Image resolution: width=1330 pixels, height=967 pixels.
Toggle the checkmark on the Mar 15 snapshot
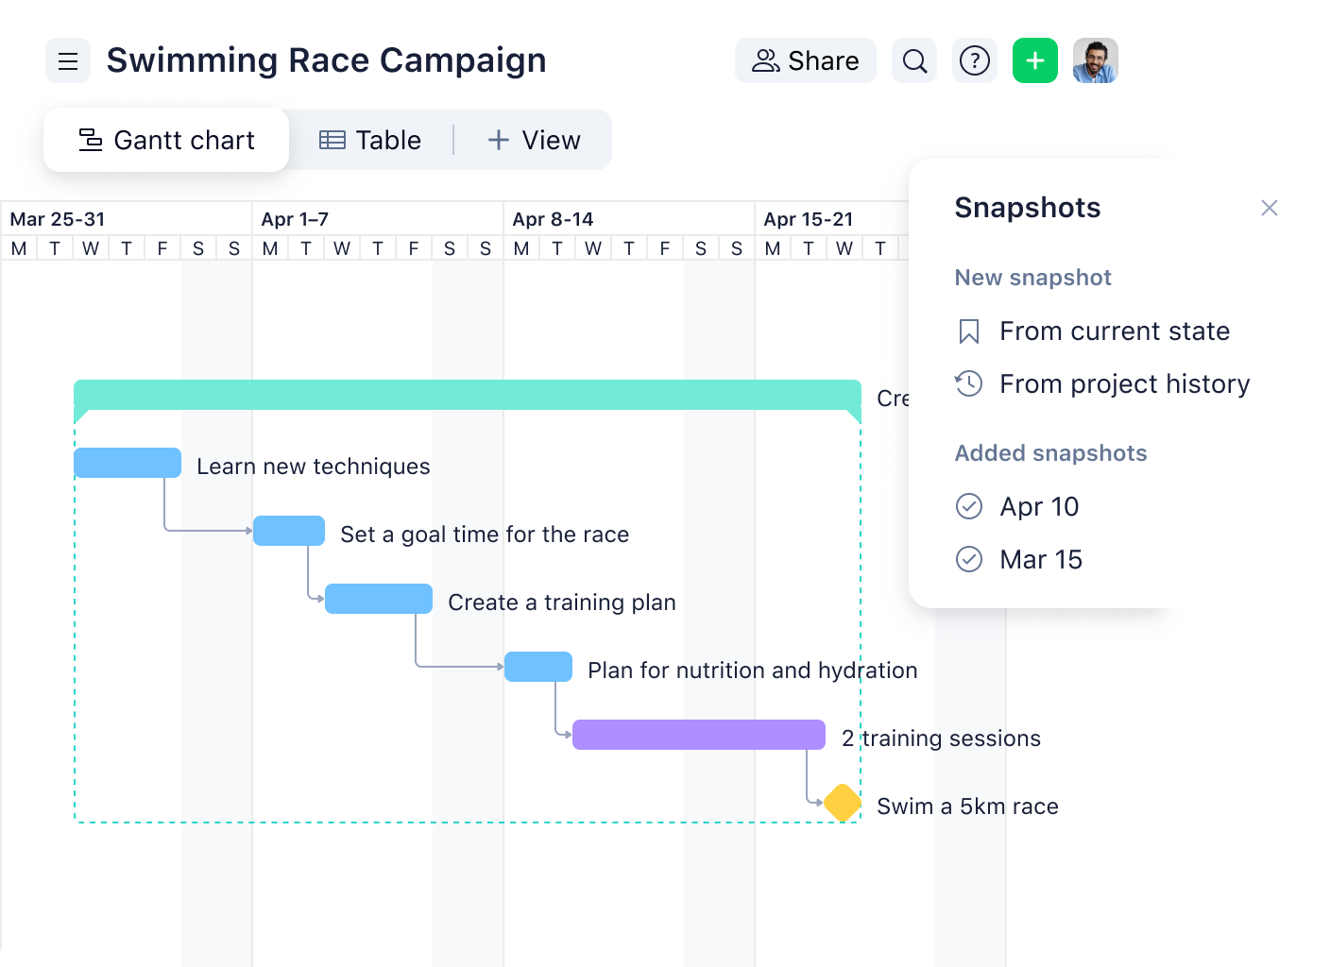tap(969, 560)
